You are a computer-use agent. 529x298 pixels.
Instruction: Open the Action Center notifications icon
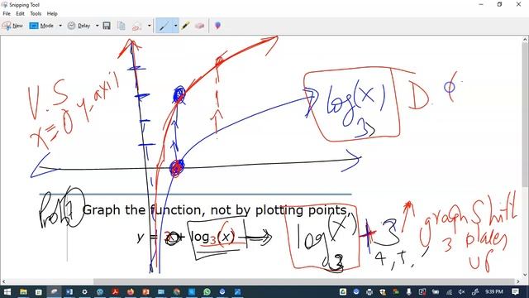[515, 291]
